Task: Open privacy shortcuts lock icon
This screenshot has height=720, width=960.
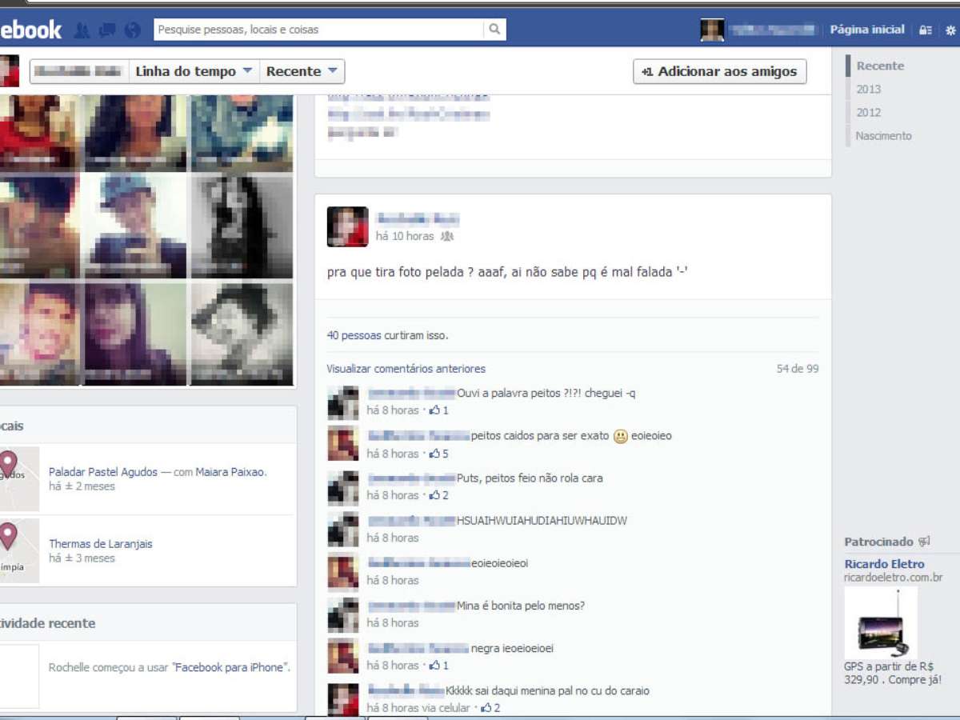Action: coord(926,30)
